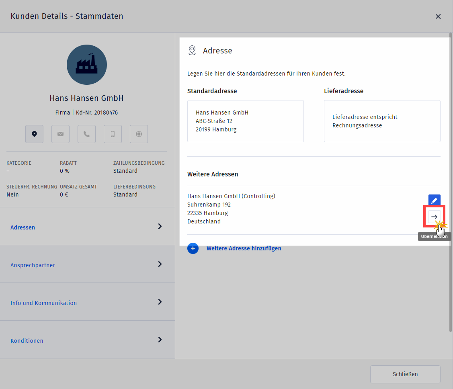
Task: Close the Kunden Details dialog
Action: coord(438,16)
